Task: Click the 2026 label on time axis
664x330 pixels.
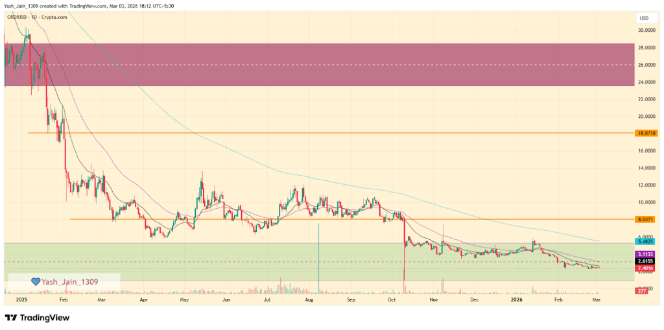Action: [516, 301]
